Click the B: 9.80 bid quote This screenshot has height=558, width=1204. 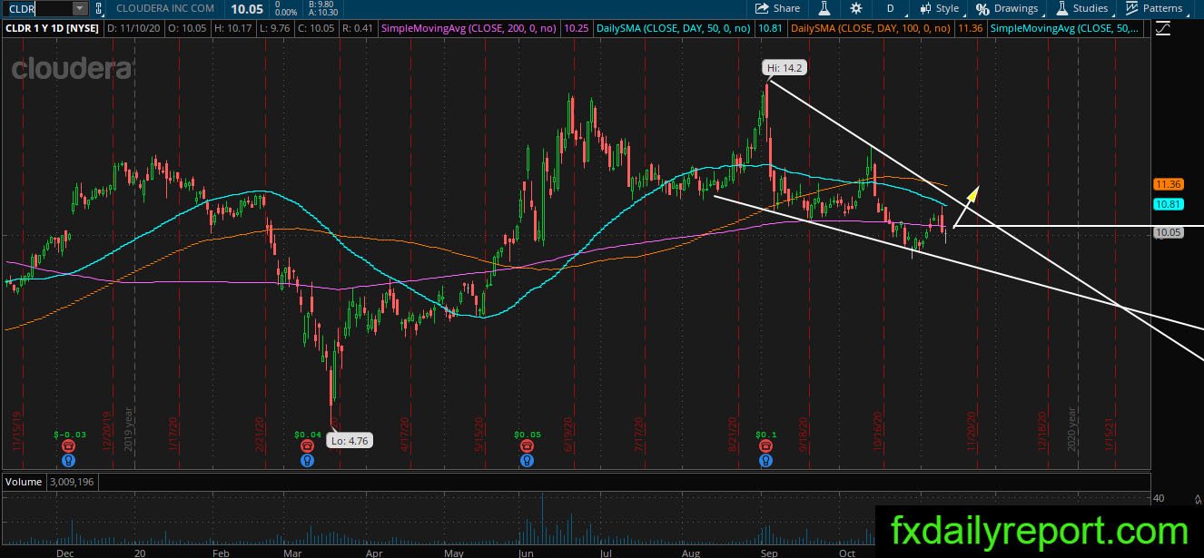pos(321,5)
